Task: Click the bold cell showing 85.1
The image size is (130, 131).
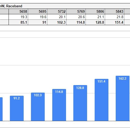Action: (18, 22)
